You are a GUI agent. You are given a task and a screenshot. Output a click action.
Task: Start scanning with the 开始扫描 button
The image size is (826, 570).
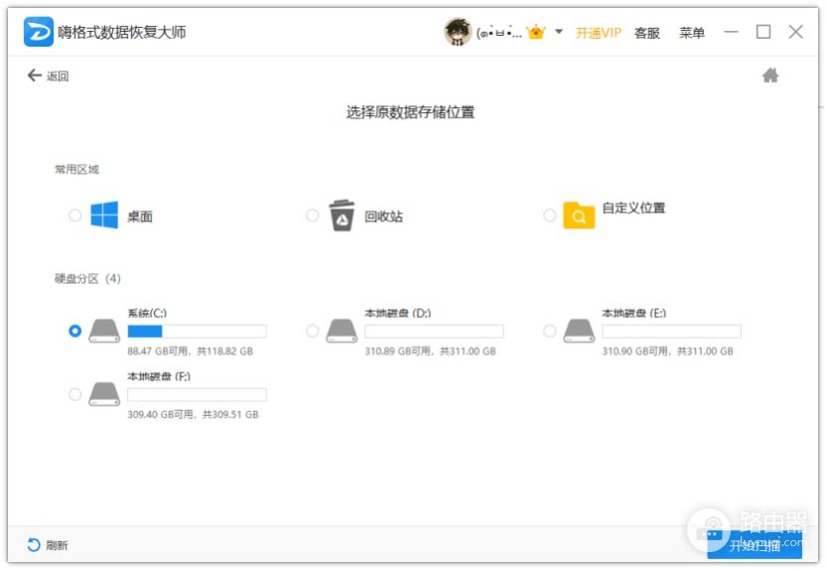[x=755, y=546]
